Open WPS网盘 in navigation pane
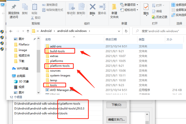 tap(20, 69)
